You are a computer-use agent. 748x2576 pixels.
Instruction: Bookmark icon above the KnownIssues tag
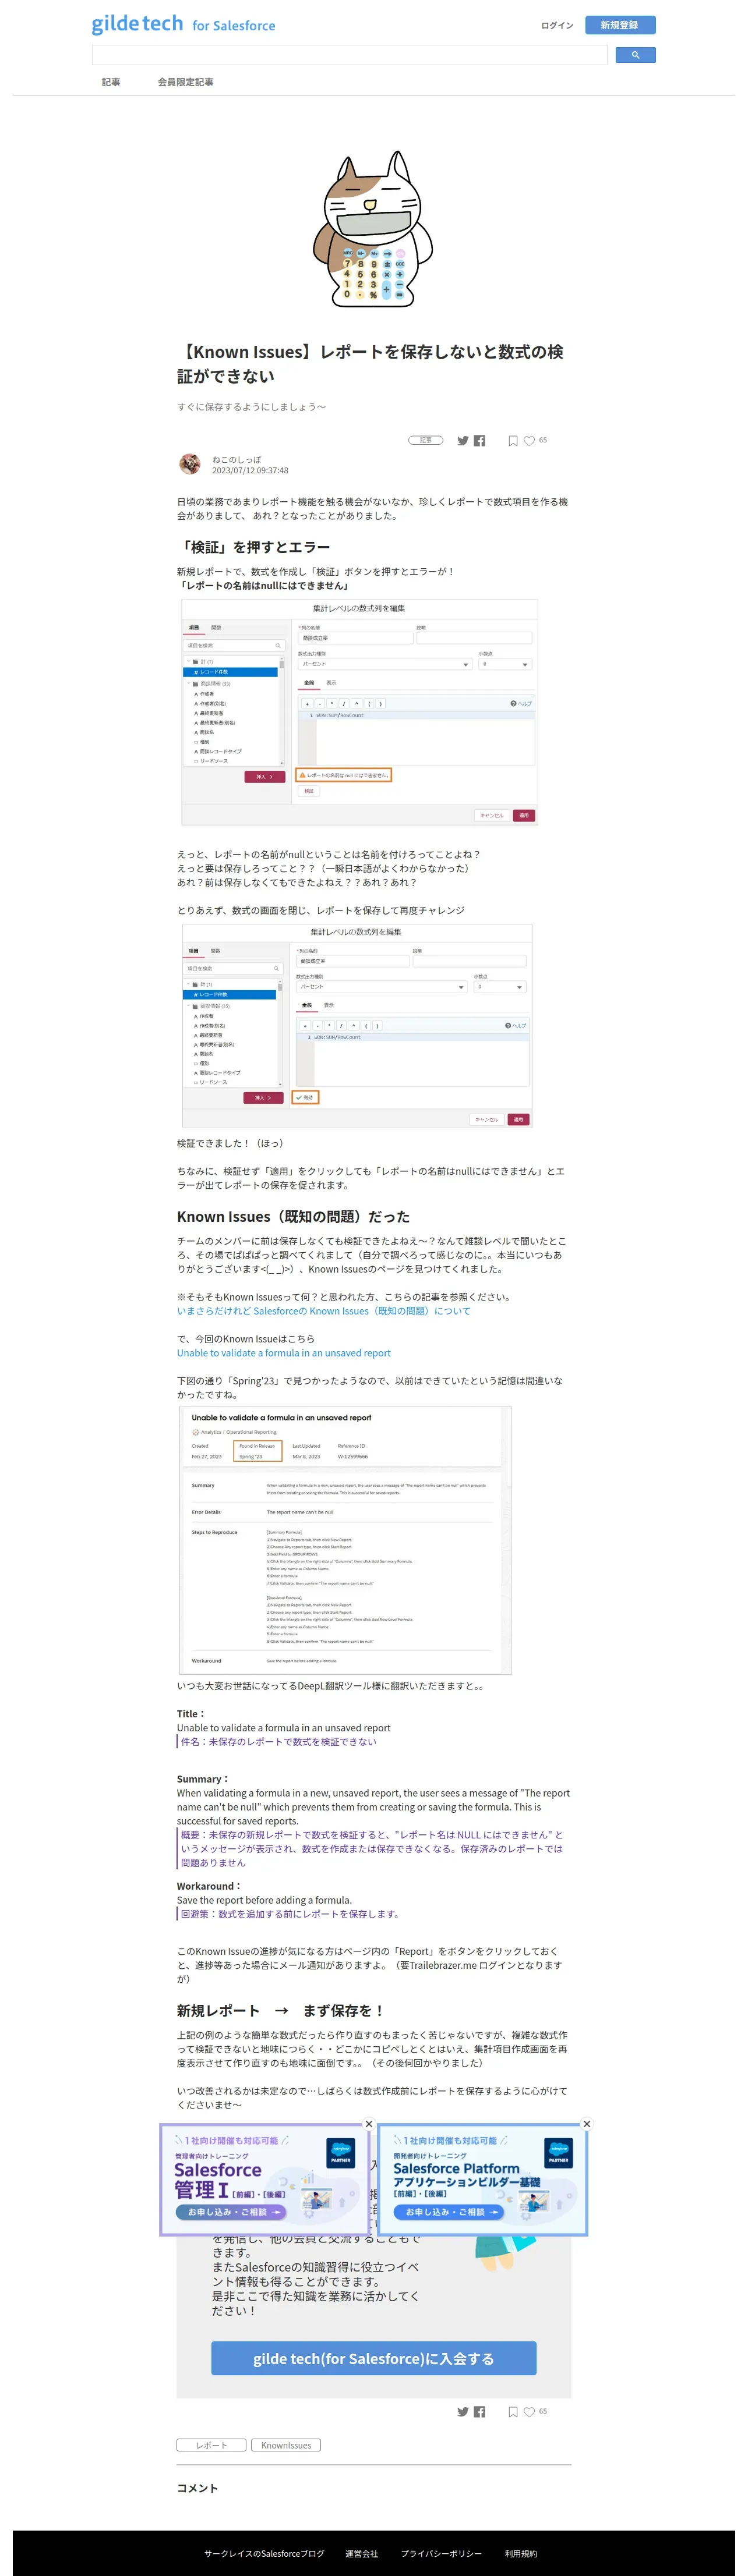513,2411
